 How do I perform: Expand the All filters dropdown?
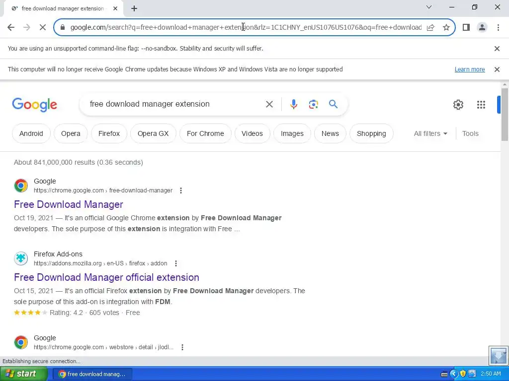[430, 133]
